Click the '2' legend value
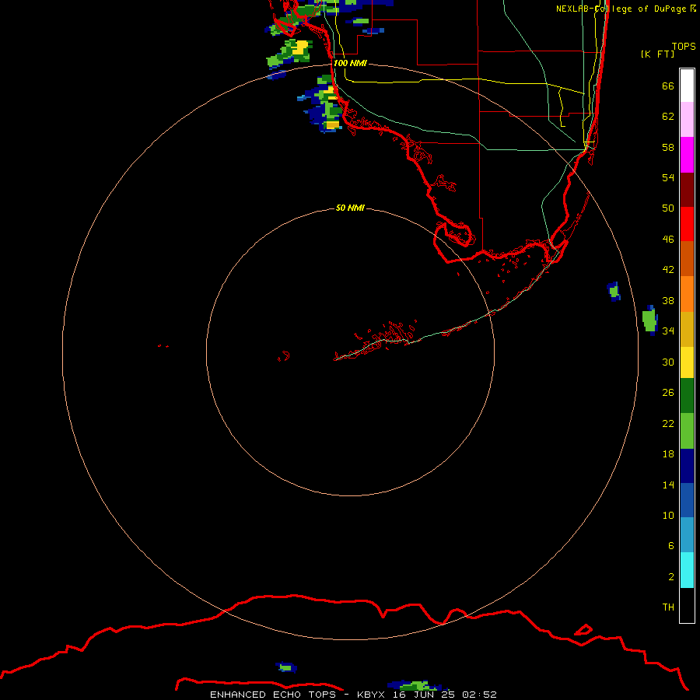 click(671, 577)
